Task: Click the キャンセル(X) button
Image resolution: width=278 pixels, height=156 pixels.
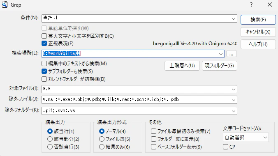Action: pyautogui.click(x=258, y=32)
